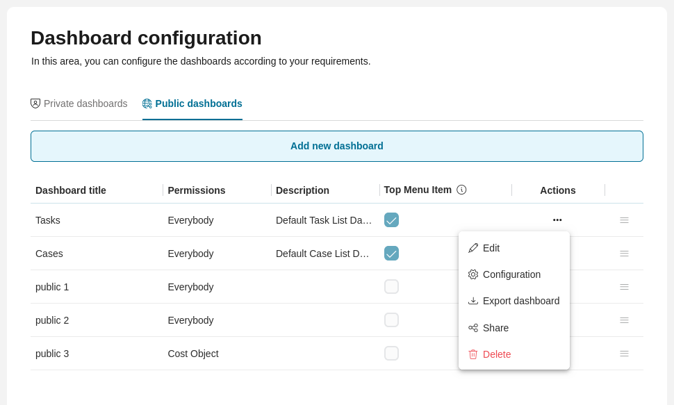Image resolution: width=674 pixels, height=405 pixels.
Task: Click the Actions column header
Action: tap(557, 190)
